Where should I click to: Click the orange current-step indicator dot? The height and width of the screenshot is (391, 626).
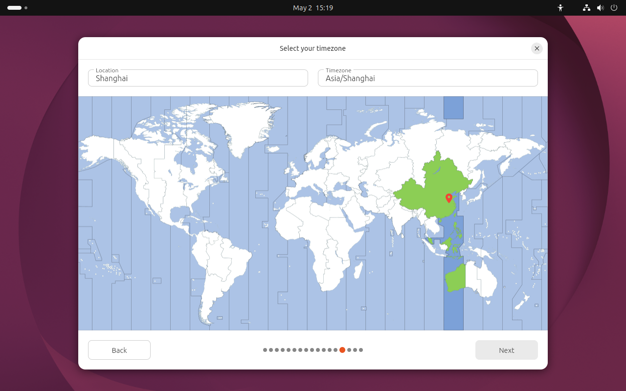pos(342,350)
